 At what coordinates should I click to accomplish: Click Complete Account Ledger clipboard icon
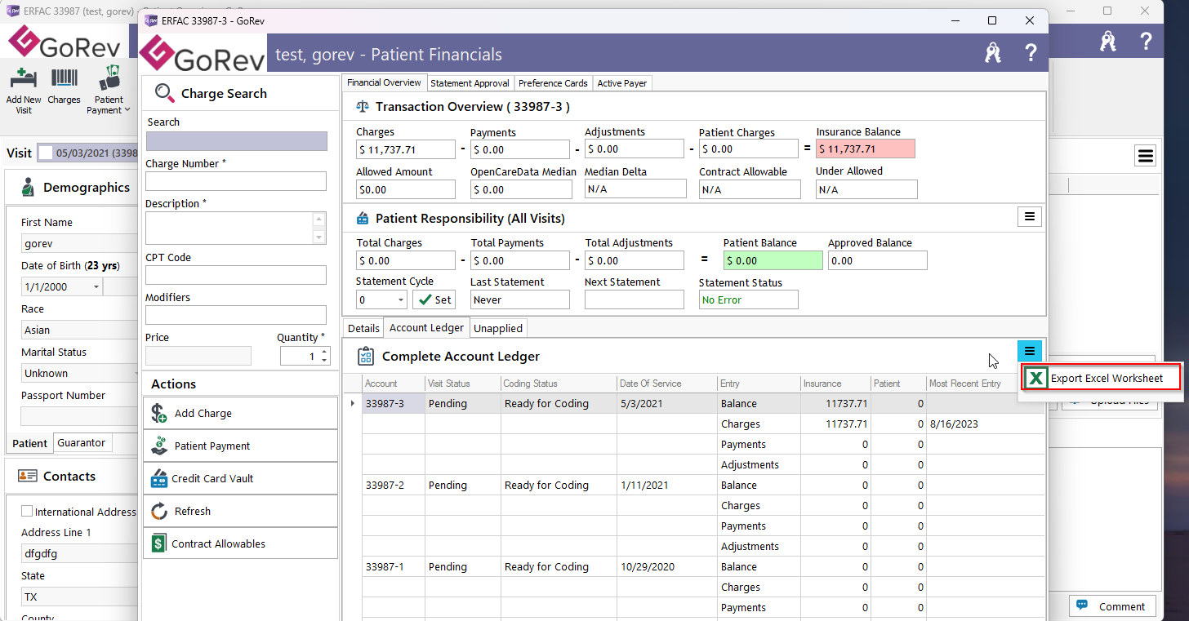[366, 357]
